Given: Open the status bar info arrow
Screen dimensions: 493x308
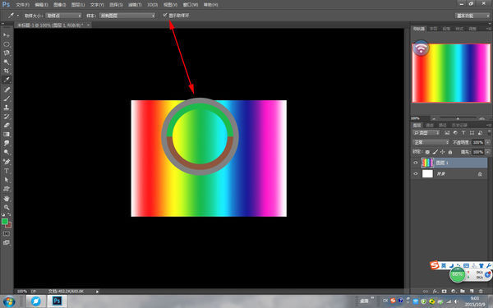Looking at the screenshot, I should pyautogui.click(x=97, y=292).
